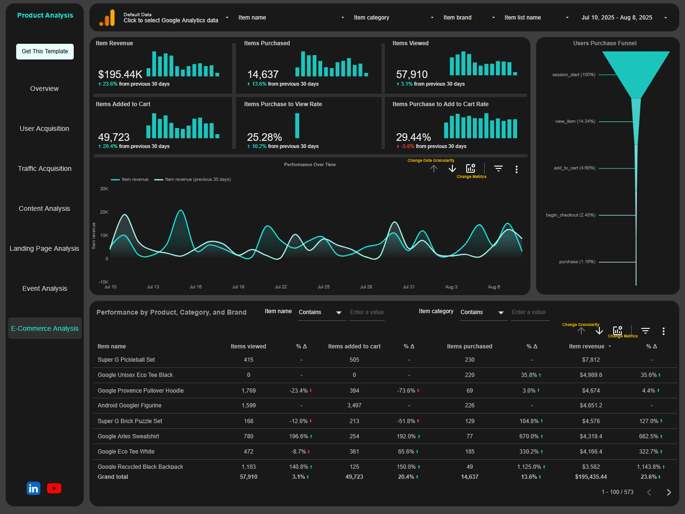The height and width of the screenshot is (514, 685).
Task: Change Metrics icon on Performance Over Time chart
Action: click(470, 168)
